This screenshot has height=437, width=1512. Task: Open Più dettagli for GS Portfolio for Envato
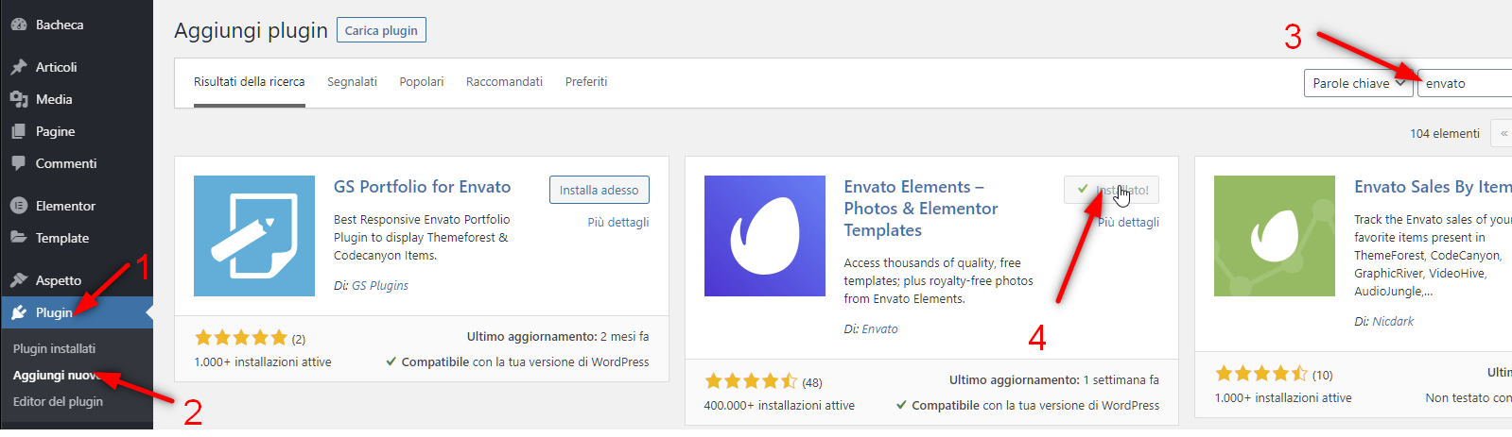[x=618, y=222]
